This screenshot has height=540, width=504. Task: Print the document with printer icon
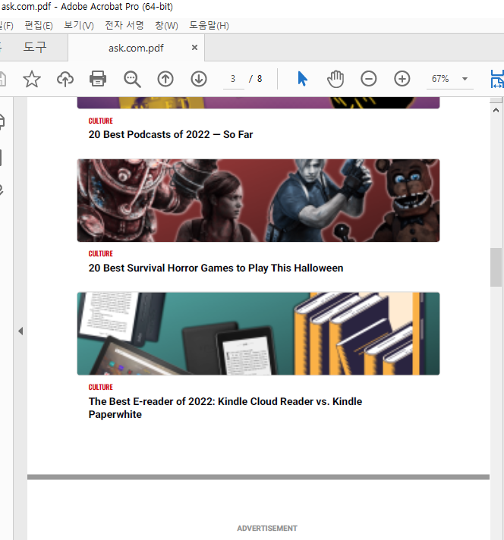click(98, 79)
